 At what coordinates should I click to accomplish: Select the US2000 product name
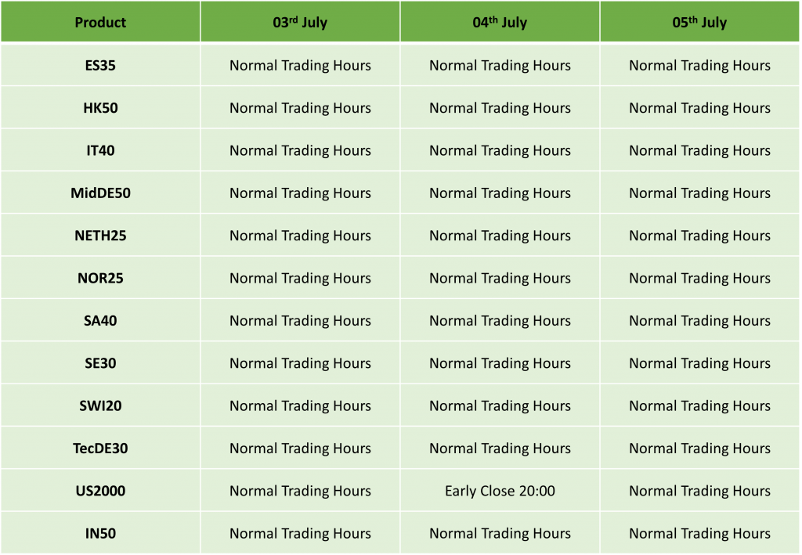[100, 491]
